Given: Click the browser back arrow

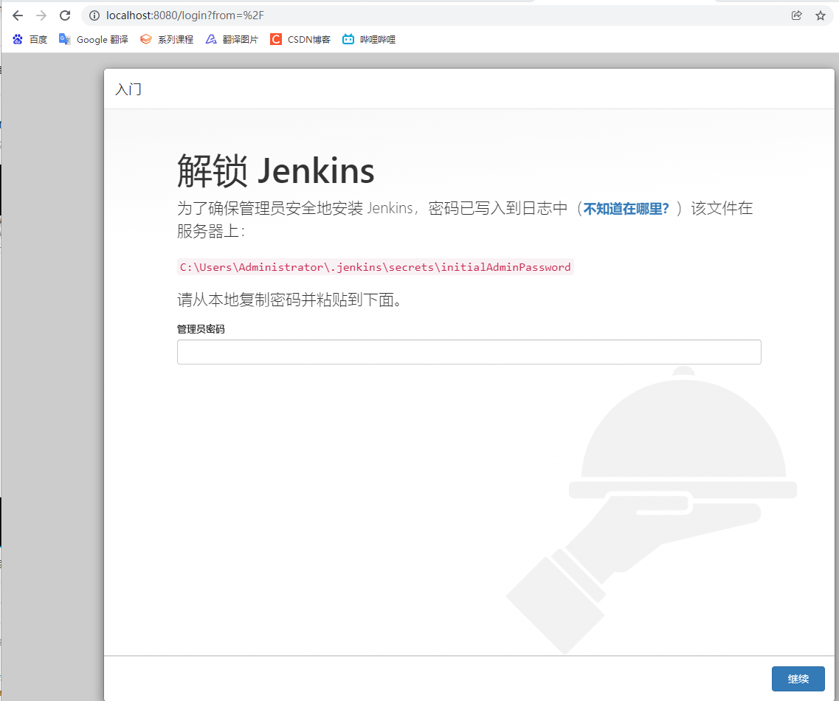Looking at the screenshot, I should point(18,15).
